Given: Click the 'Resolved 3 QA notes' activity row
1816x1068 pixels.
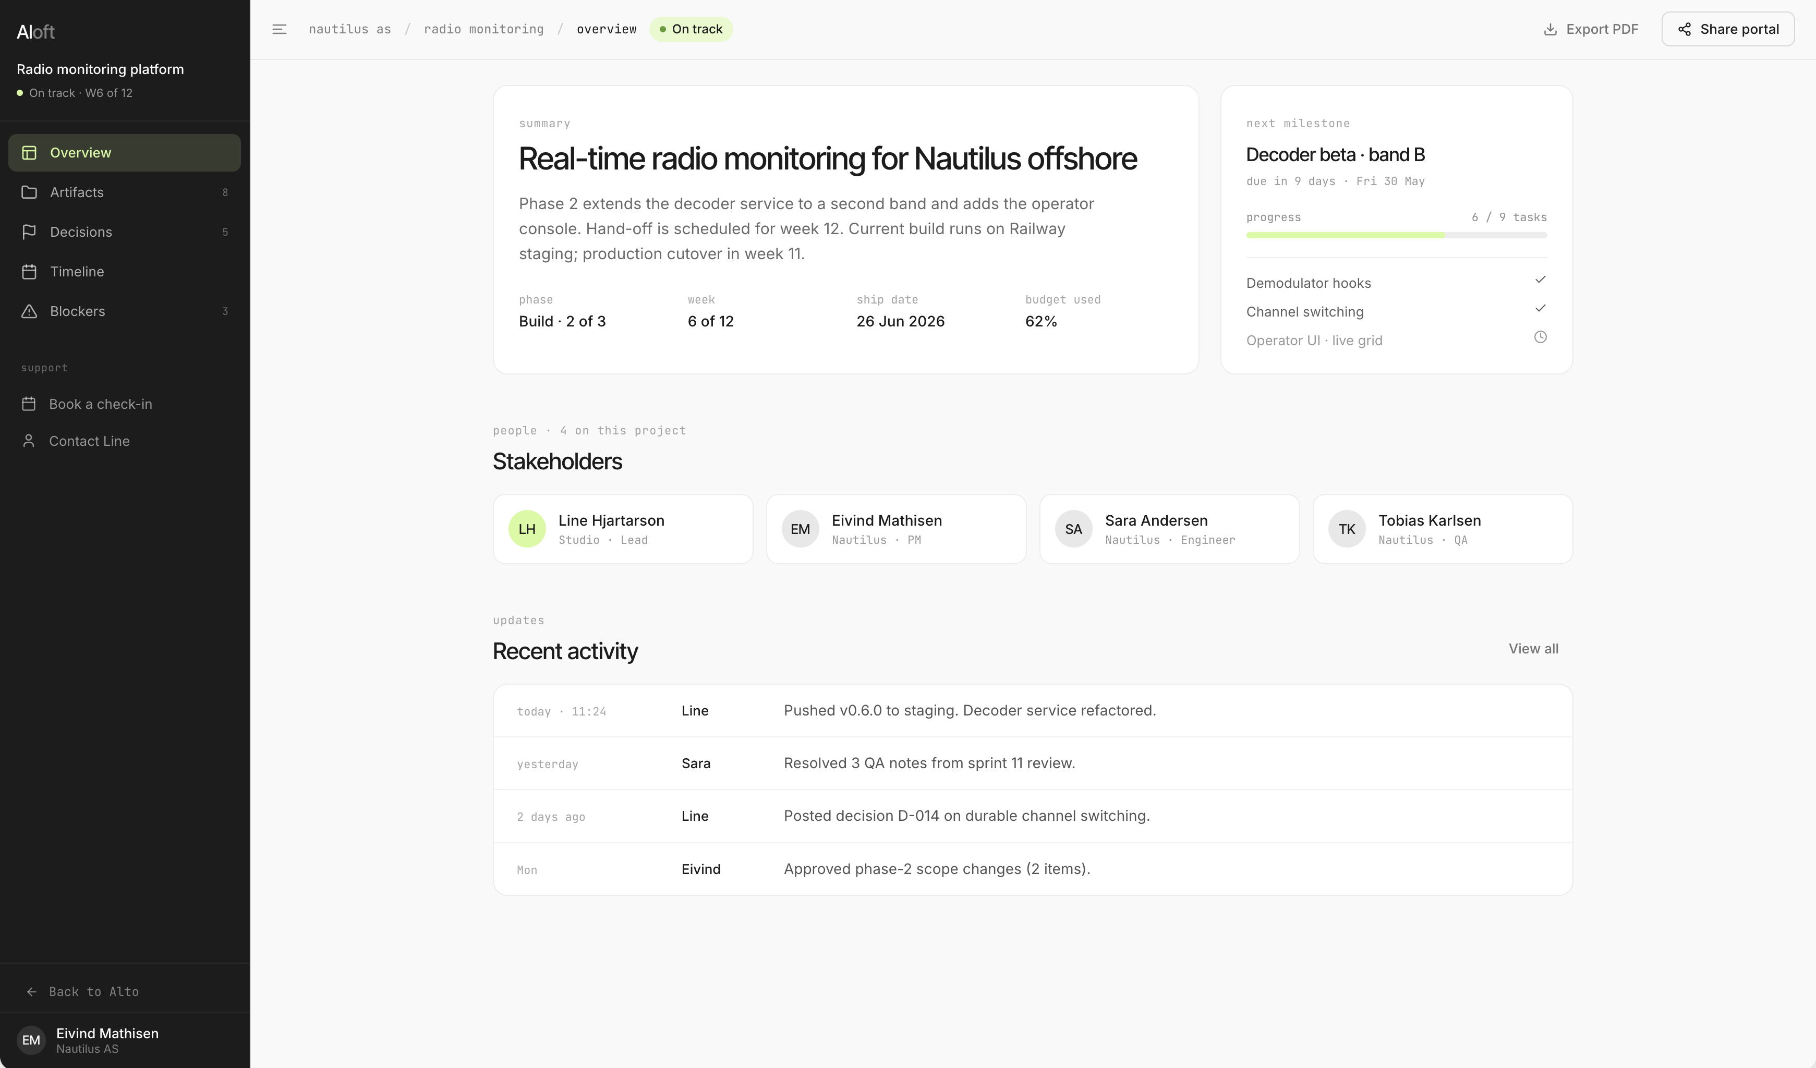Looking at the screenshot, I should point(1032,763).
